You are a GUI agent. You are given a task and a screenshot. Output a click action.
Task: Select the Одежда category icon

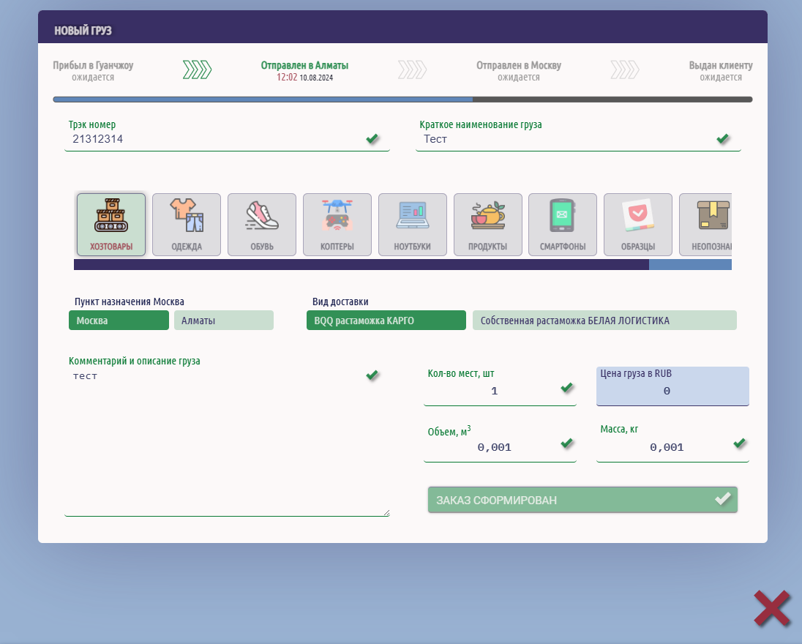coord(187,225)
